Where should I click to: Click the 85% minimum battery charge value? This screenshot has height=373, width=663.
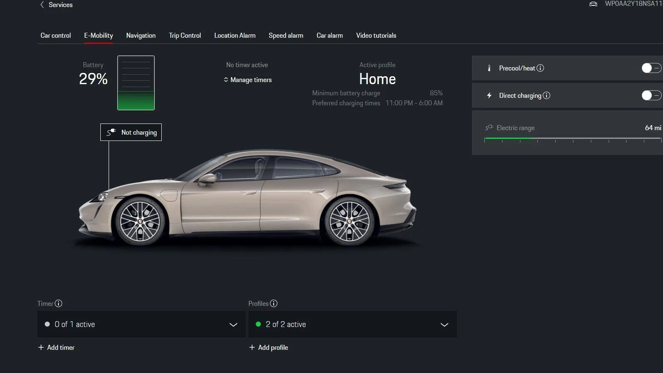point(436,93)
